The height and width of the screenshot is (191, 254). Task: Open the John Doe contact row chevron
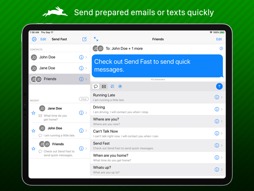click(x=86, y=57)
